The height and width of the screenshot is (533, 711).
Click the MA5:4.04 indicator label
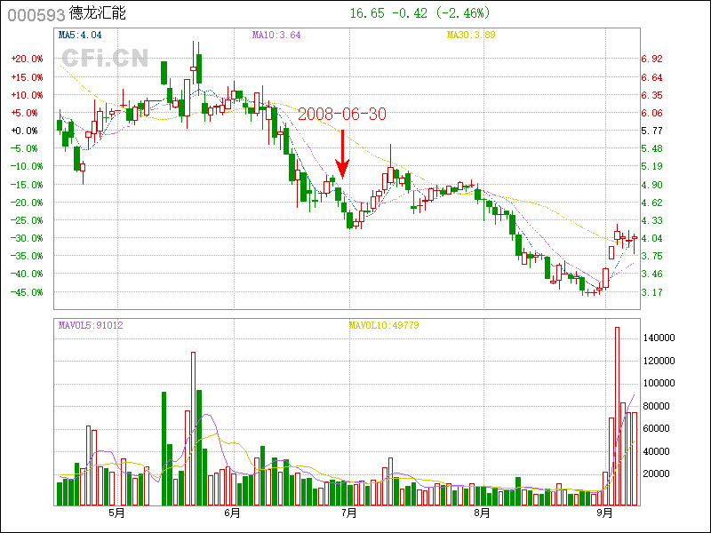click(80, 36)
